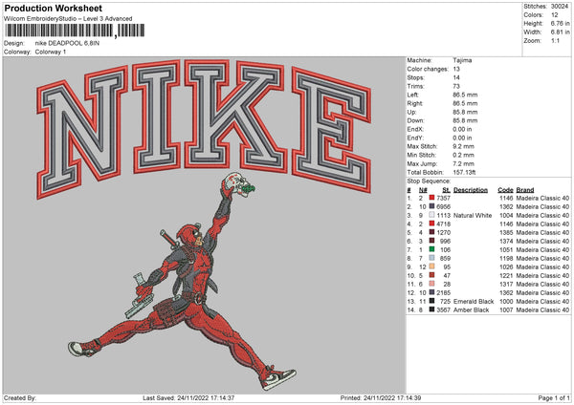Click the swatch beside 2185 stitches
This screenshot has width=574, height=405.
click(432, 292)
